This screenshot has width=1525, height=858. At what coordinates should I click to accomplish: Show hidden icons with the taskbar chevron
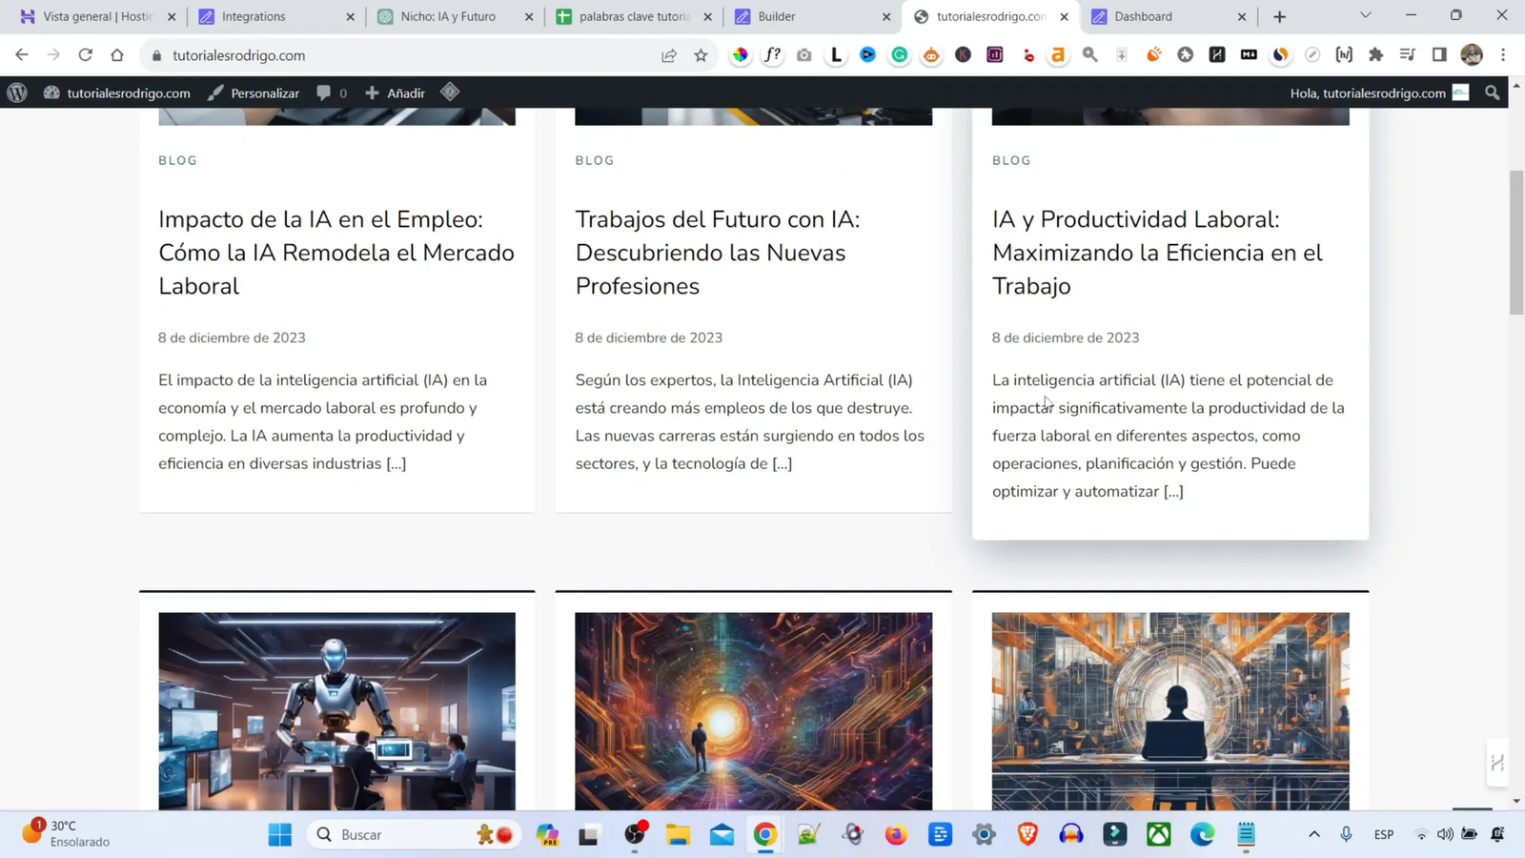[1313, 834]
